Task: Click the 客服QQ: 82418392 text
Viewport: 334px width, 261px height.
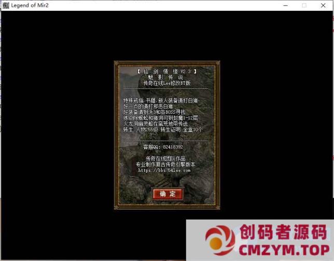Action: click(163, 147)
